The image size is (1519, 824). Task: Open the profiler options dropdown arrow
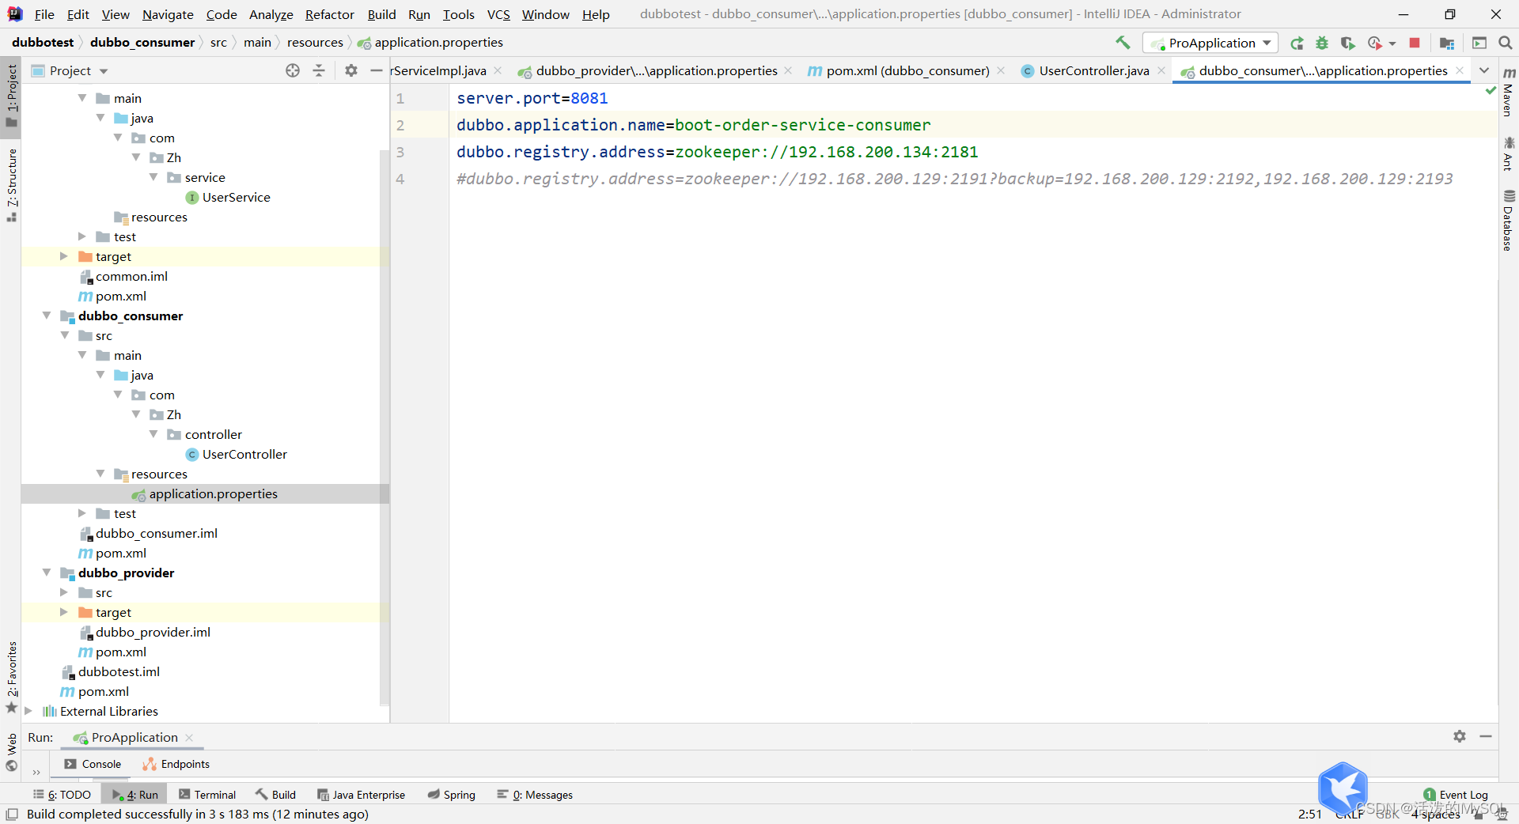[1392, 43]
